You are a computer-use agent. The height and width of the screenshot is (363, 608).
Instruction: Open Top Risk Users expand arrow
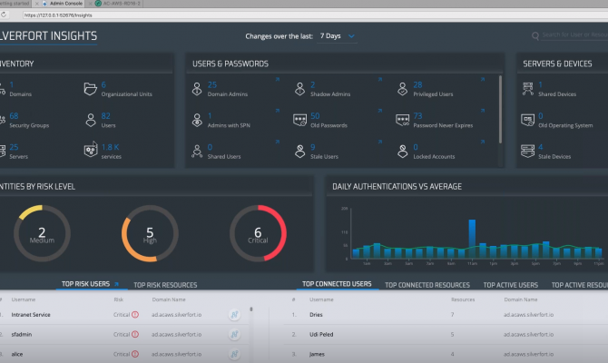pyautogui.click(x=116, y=284)
